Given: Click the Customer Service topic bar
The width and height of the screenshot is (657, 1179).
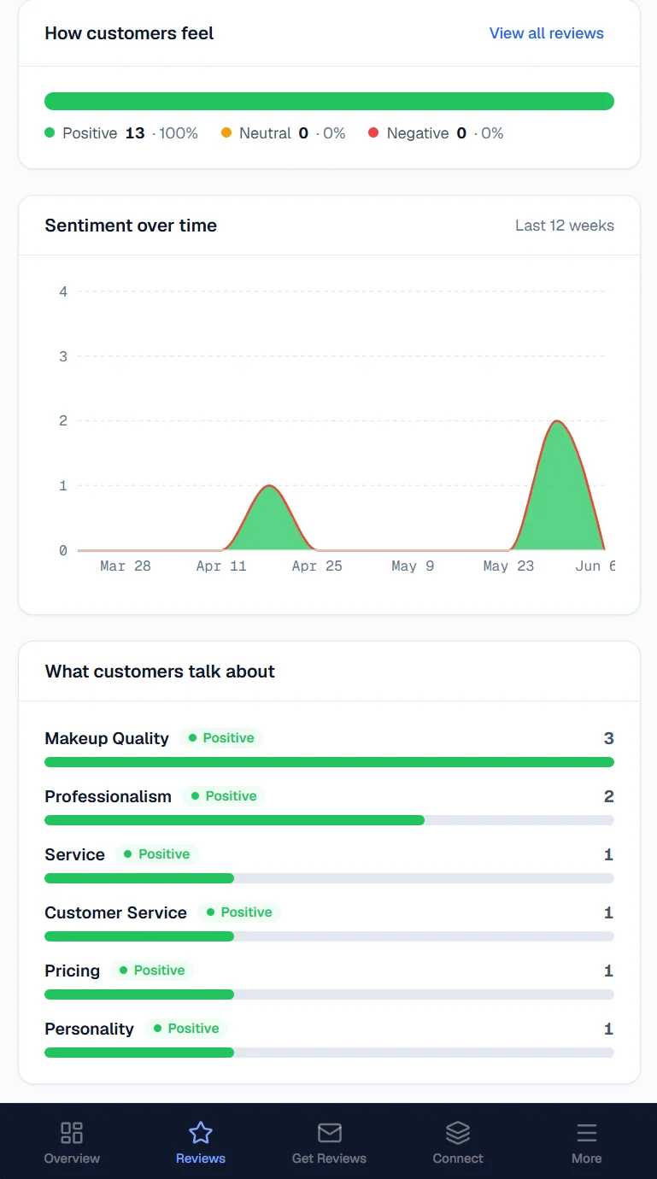Looking at the screenshot, I should (329, 936).
